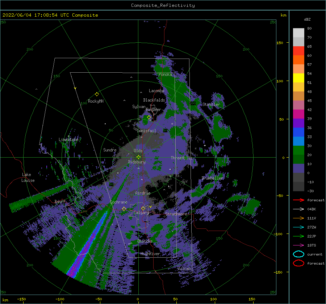This screenshot has width=326, height=304.
Task: Click the blue 33-36 dBZ swatch
Action: (x=298, y=132)
